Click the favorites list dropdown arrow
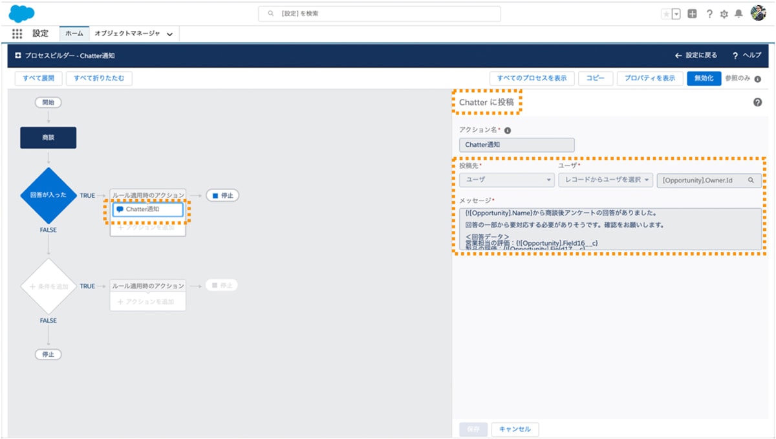The height and width of the screenshot is (439, 776). click(674, 14)
